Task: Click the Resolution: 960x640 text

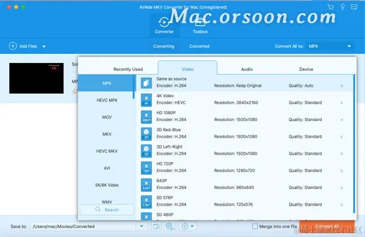Action: pyautogui.click(x=234, y=187)
